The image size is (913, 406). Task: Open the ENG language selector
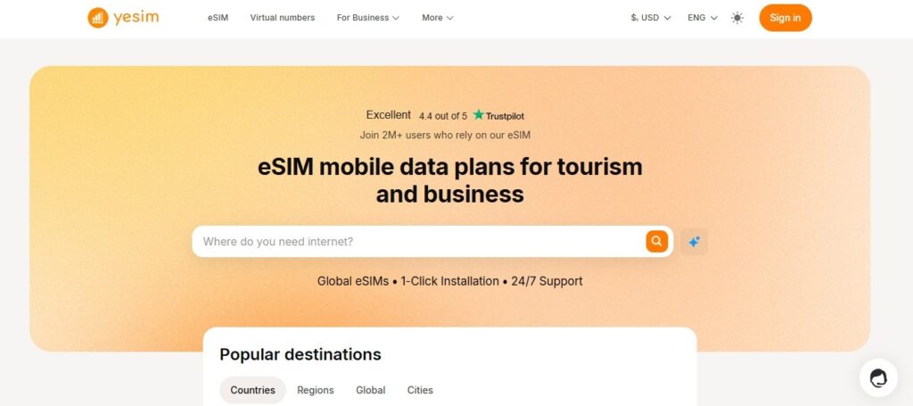pos(703,18)
